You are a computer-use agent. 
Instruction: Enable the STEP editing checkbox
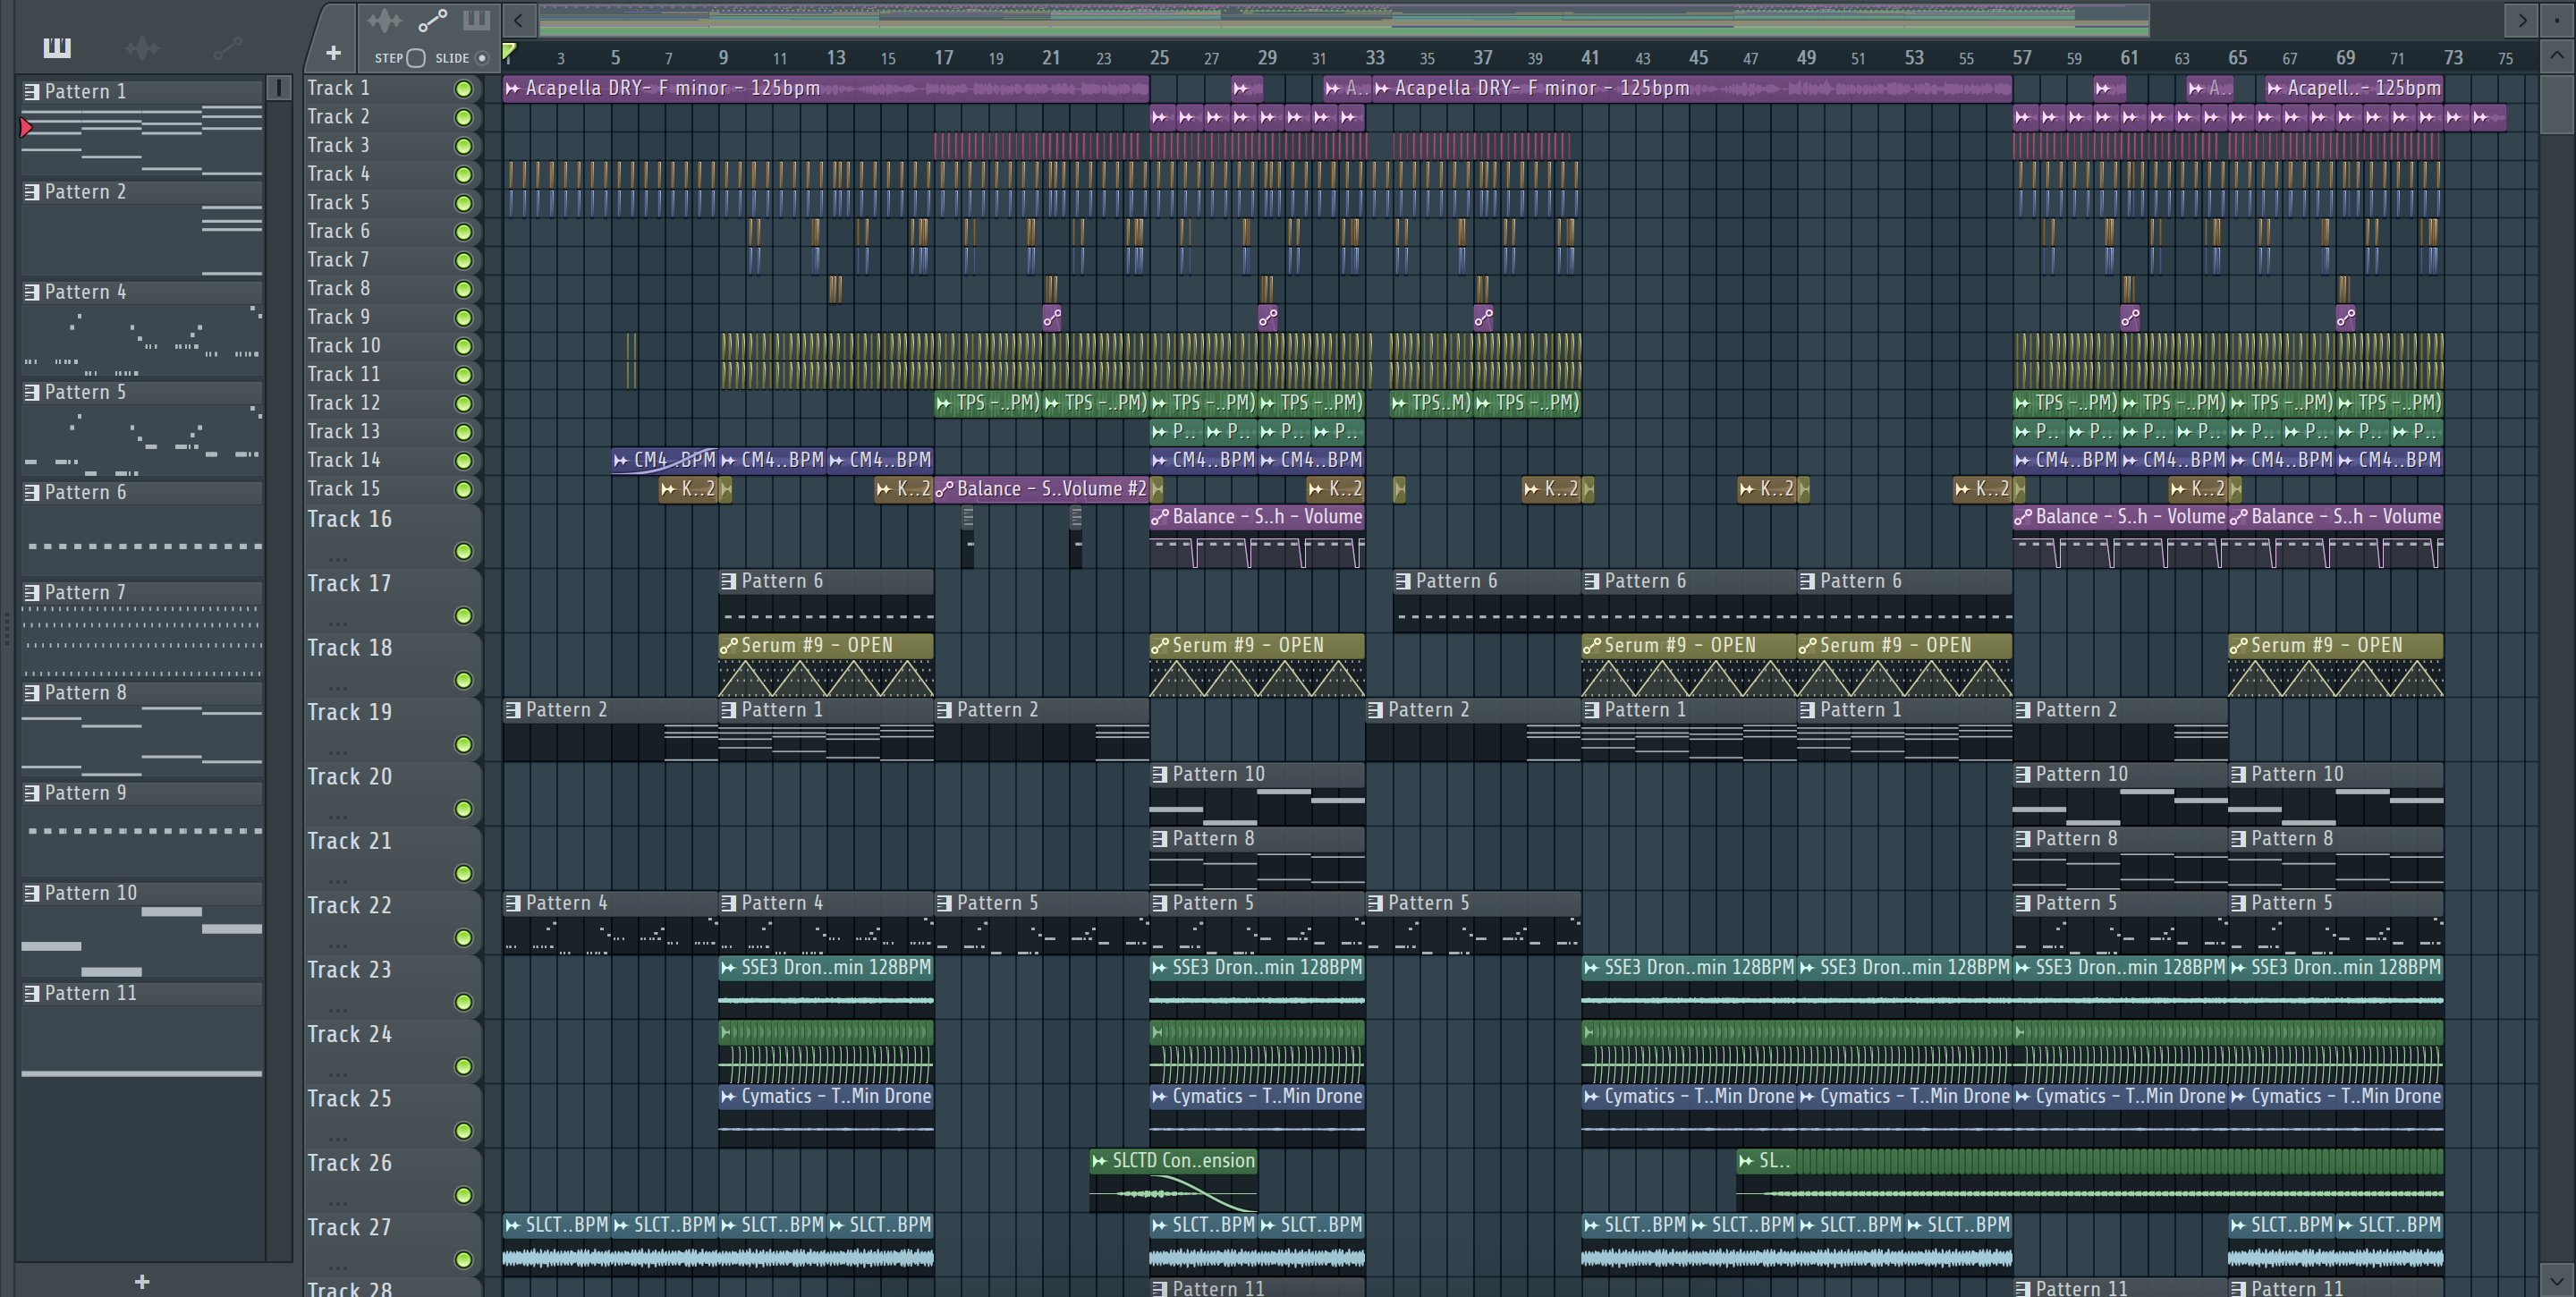[x=416, y=58]
